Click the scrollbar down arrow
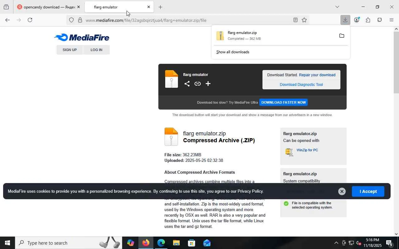 click(396, 234)
